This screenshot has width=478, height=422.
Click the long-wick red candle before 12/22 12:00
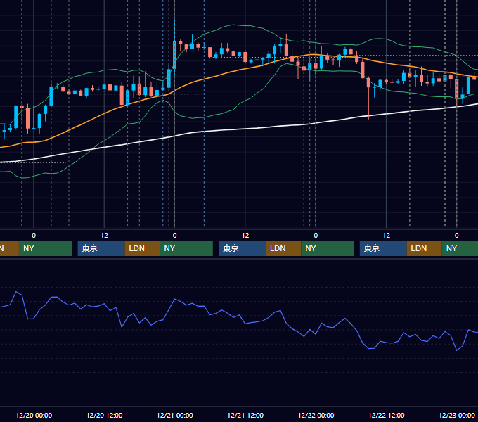click(368, 83)
